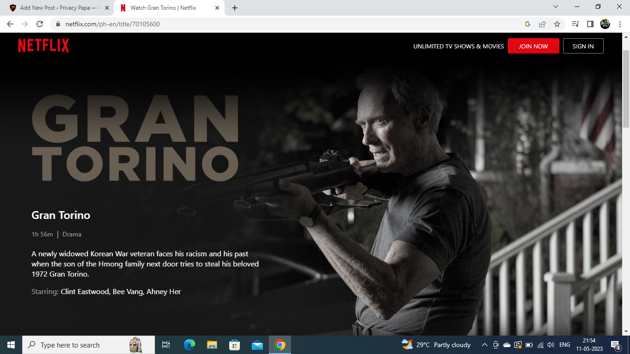This screenshot has height=354, width=630.
Task: Show hidden system tray icons
Action: click(x=485, y=345)
